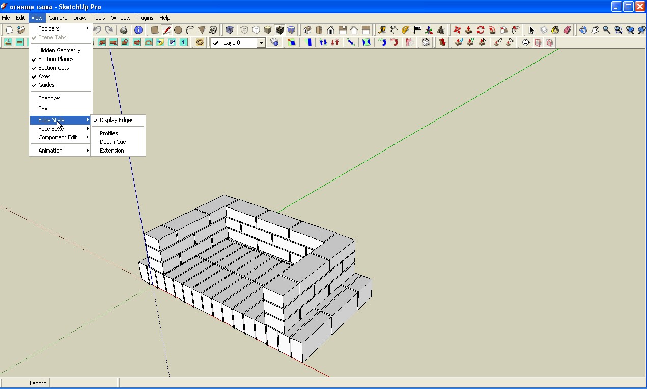The height and width of the screenshot is (389, 647).
Task: Disable Axes visibility in View menu
Action: click(44, 76)
